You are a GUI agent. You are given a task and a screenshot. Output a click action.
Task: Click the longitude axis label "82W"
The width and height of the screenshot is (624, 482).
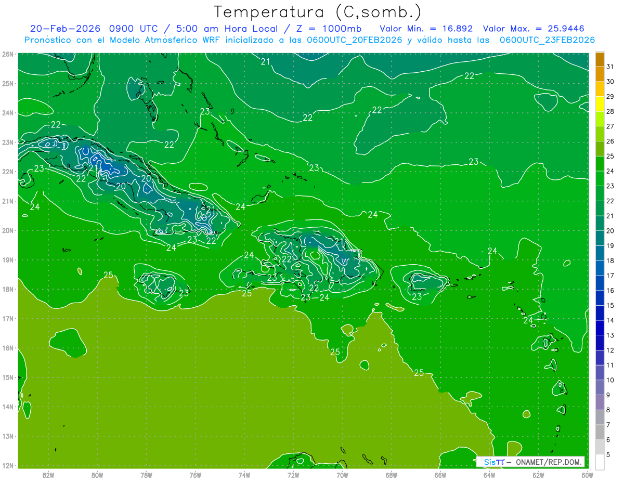click(48, 475)
